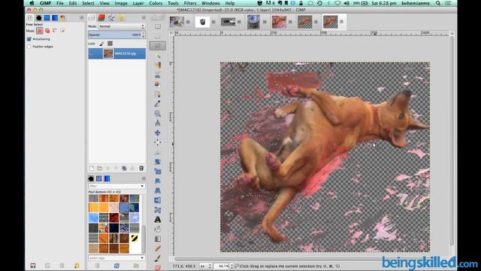Viewport: 481px width, 271px height.
Task: Open the Select menu
Action: pyautogui.click(x=88, y=3)
